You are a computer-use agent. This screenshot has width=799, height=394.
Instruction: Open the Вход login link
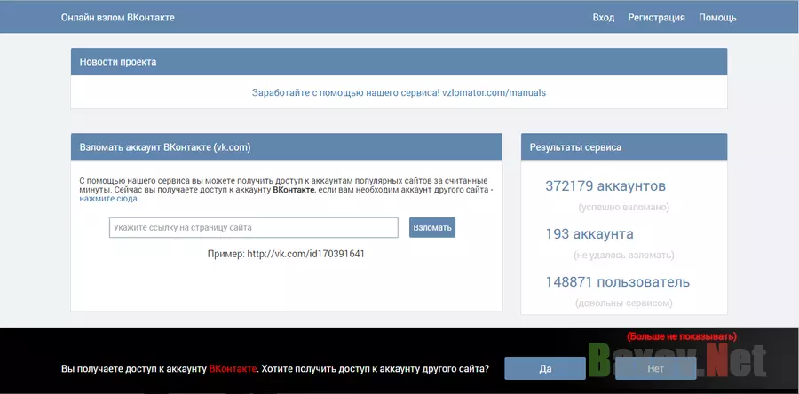tap(604, 18)
